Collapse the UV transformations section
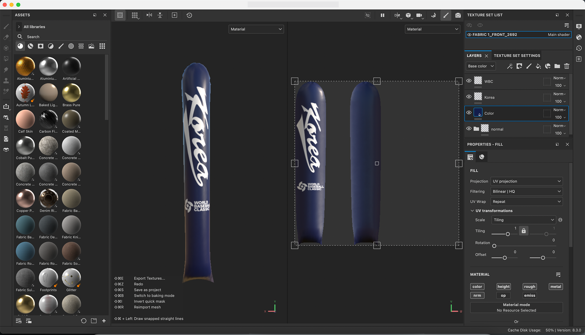Image resolution: width=585 pixels, height=335 pixels. tap(472, 211)
